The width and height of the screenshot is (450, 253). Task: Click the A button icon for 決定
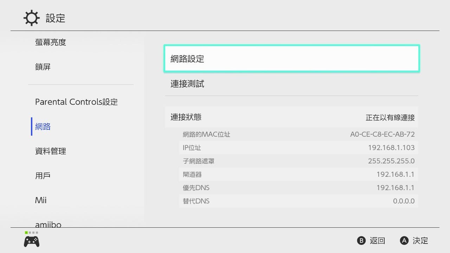click(404, 241)
